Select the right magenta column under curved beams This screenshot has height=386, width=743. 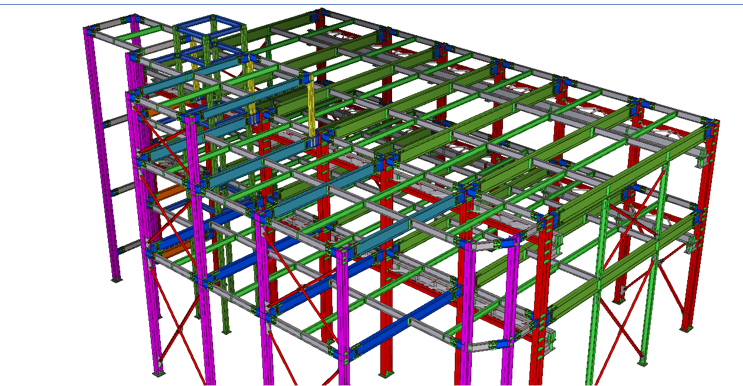point(509,305)
